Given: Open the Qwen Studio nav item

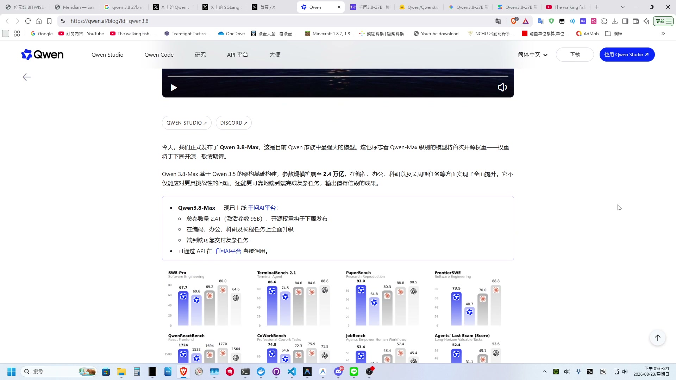Looking at the screenshot, I should 107,55.
